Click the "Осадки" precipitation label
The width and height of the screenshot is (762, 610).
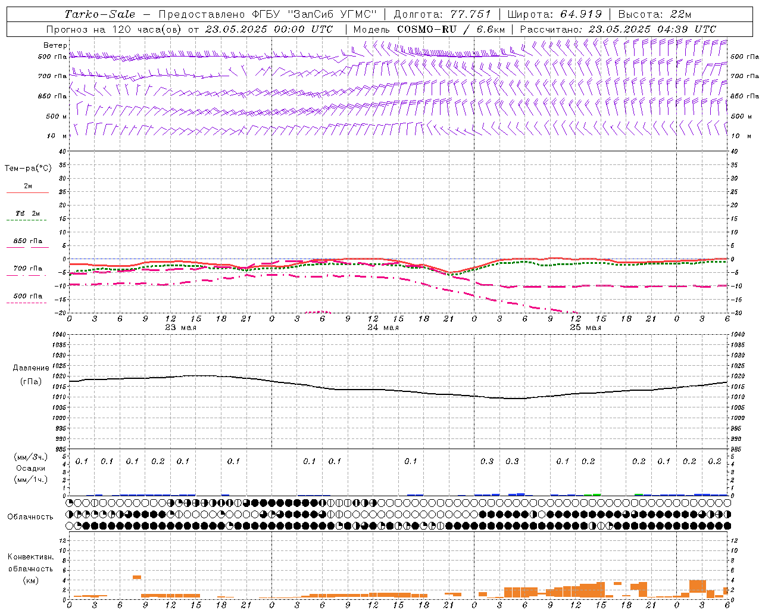[30, 468]
